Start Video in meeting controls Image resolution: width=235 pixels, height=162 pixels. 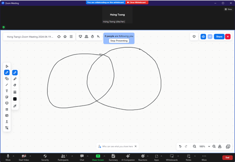click(24, 157)
